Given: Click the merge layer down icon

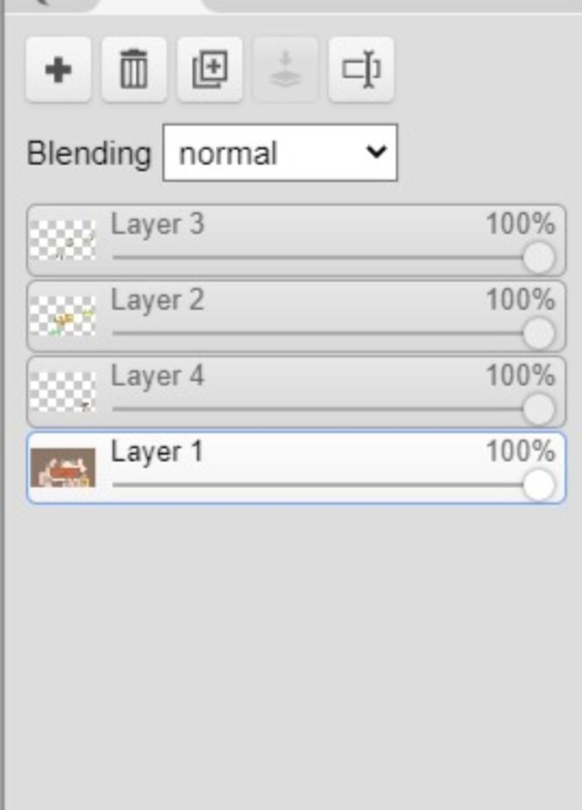Looking at the screenshot, I should (285, 70).
